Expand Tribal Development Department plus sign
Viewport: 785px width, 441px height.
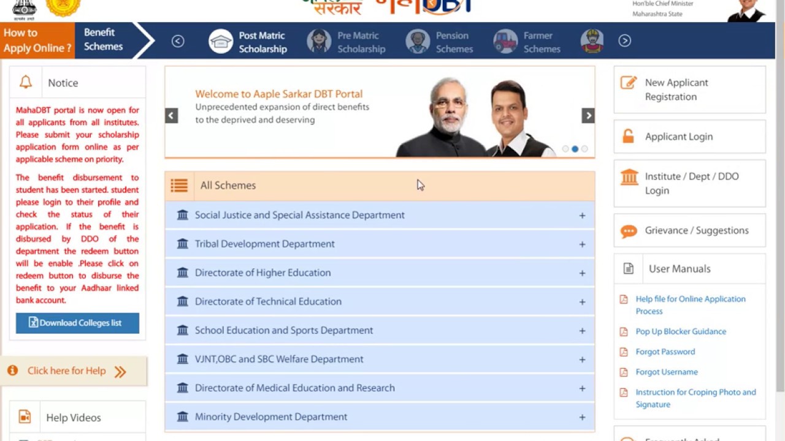[582, 244]
